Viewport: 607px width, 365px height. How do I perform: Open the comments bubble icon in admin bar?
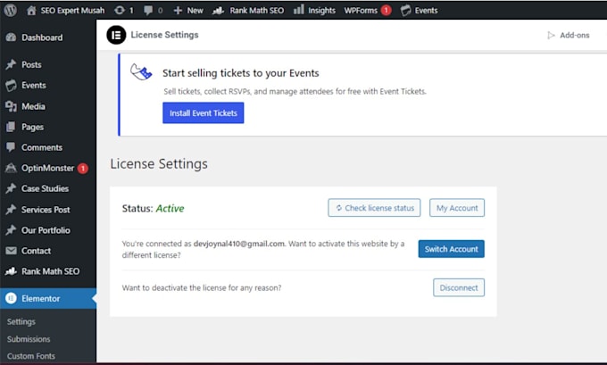tap(148, 11)
